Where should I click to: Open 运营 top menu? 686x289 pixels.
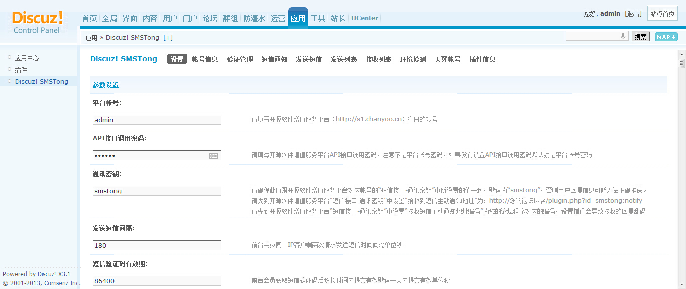tap(278, 18)
